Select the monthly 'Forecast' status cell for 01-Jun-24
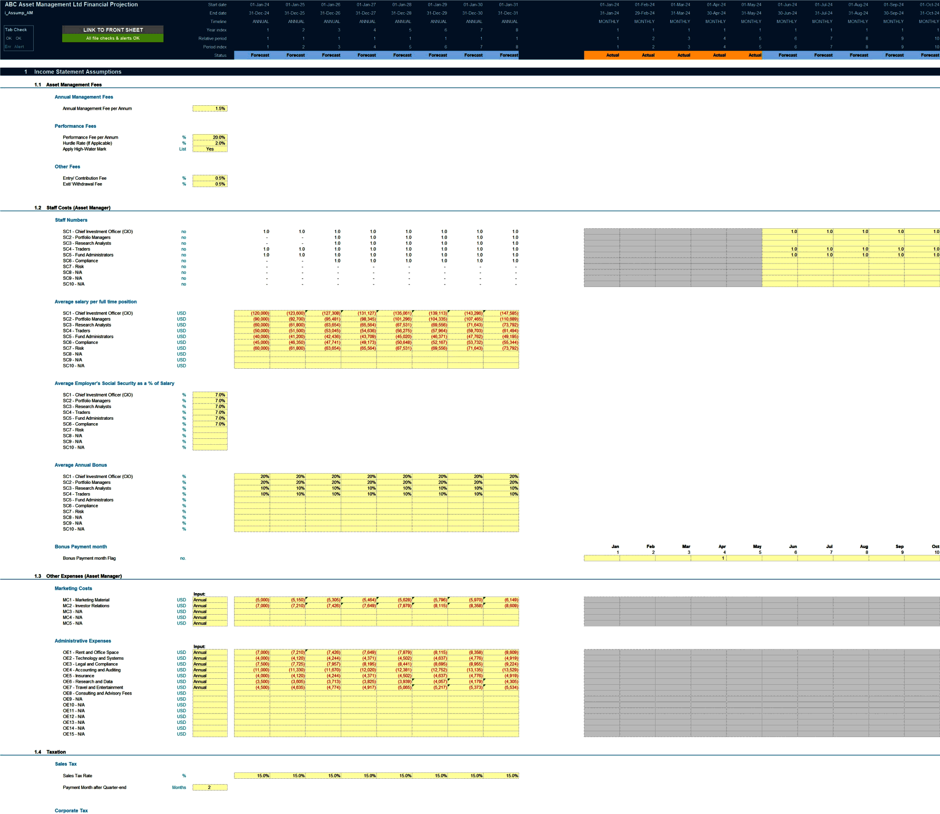Screen dimensions: 940x814 click(x=780, y=55)
